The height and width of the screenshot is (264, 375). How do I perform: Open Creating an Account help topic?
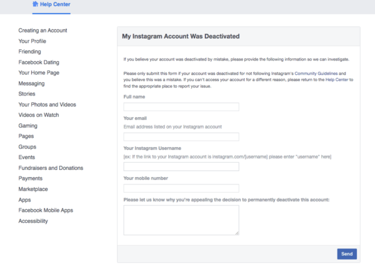point(42,31)
